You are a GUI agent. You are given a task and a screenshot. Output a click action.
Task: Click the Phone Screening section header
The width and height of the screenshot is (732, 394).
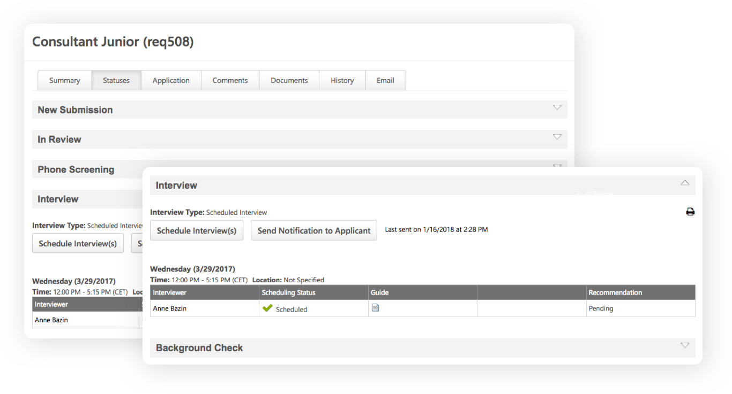click(x=76, y=169)
